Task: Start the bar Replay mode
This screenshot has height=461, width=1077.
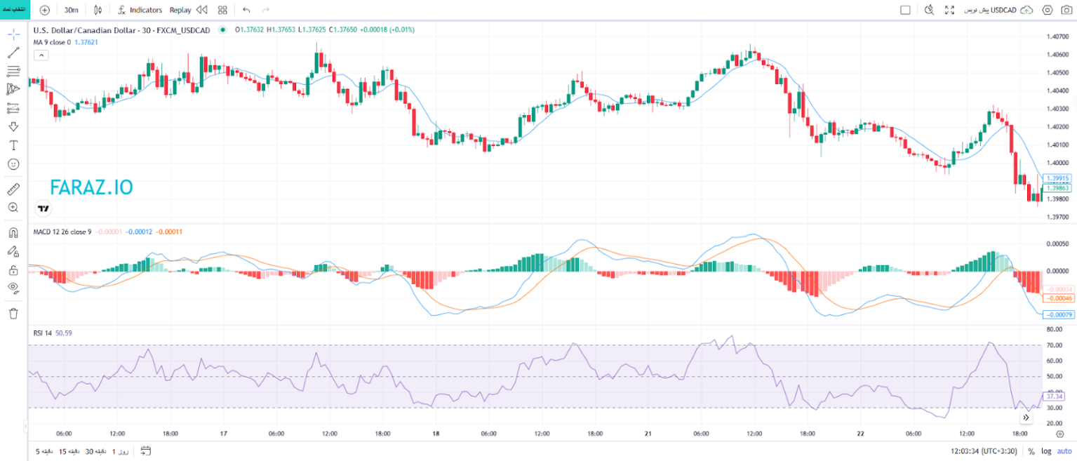Action: (x=188, y=10)
